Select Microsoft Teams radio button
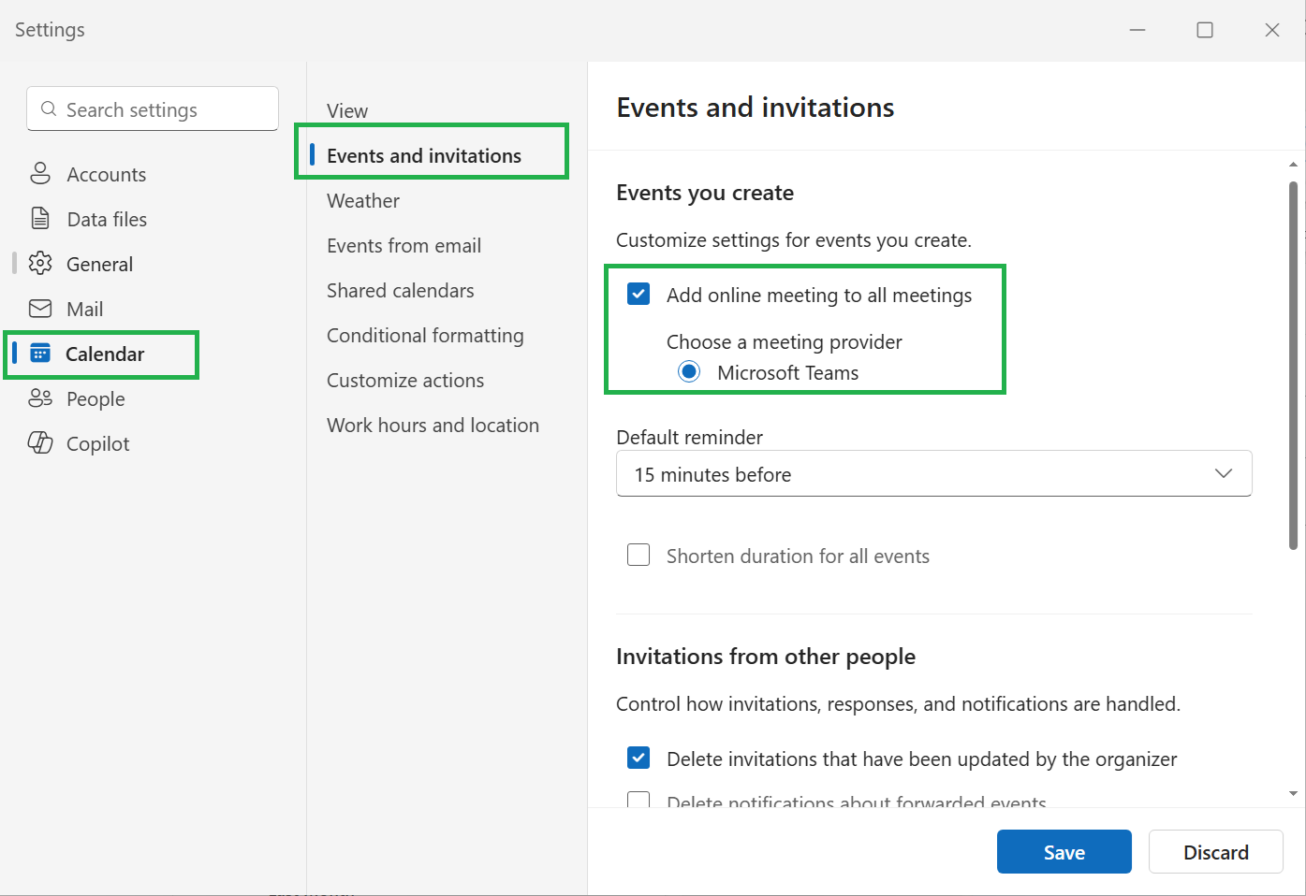This screenshot has width=1306, height=896. 689,371
